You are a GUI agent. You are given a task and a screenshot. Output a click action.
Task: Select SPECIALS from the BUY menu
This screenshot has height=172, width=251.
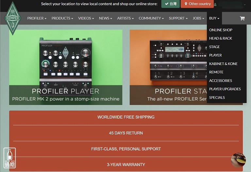pyautogui.click(x=217, y=97)
